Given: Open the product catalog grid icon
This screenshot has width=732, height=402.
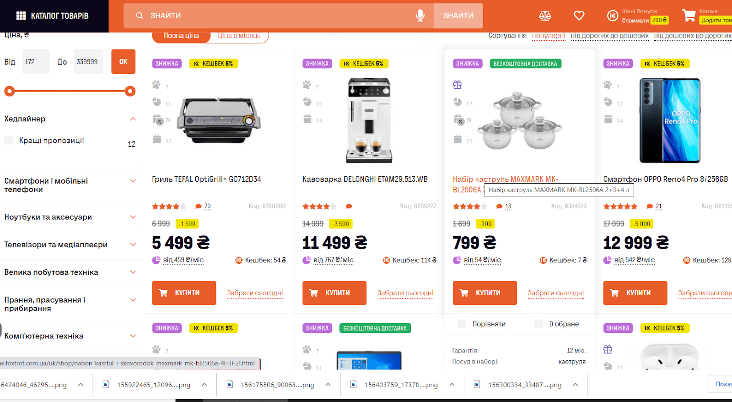Looking at the screenshot, I should [x=21, y=16].
